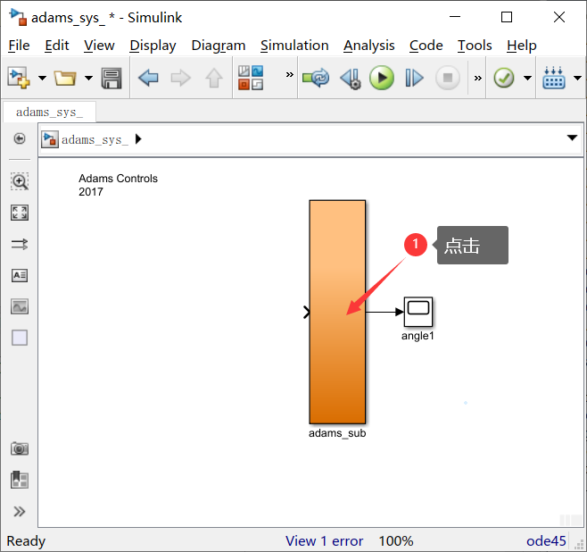Screen dimensions: 587x552
Task: Close the Simulink window
Action: [559, 17]
